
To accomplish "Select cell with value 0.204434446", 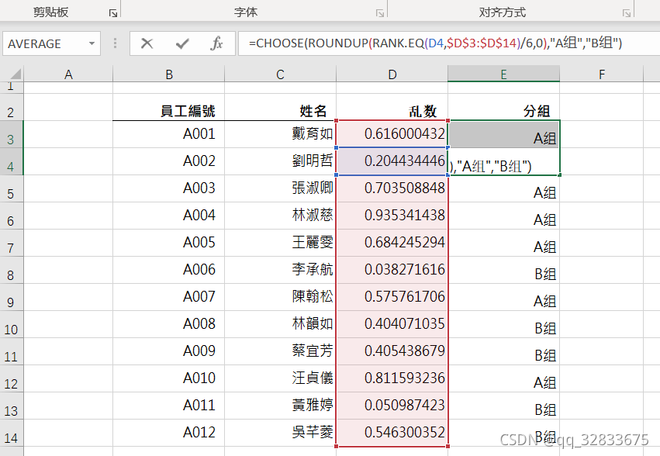I will click(392, 161).
